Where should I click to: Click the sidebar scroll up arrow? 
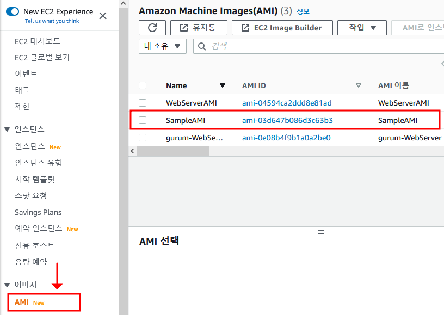pyautogui.click(x=123, y=4)
